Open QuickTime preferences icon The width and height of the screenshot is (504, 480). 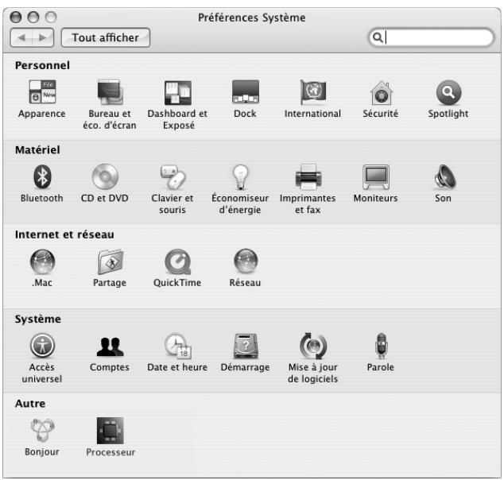[x=178, y=261]
